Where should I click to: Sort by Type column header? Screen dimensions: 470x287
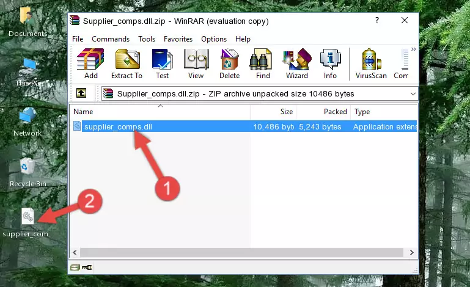point(384,112)
